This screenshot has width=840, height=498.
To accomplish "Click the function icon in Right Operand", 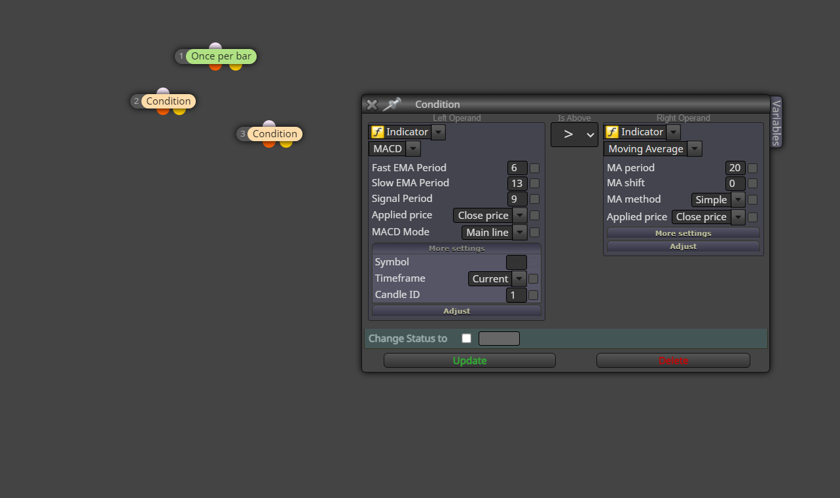I will [612, 132].
